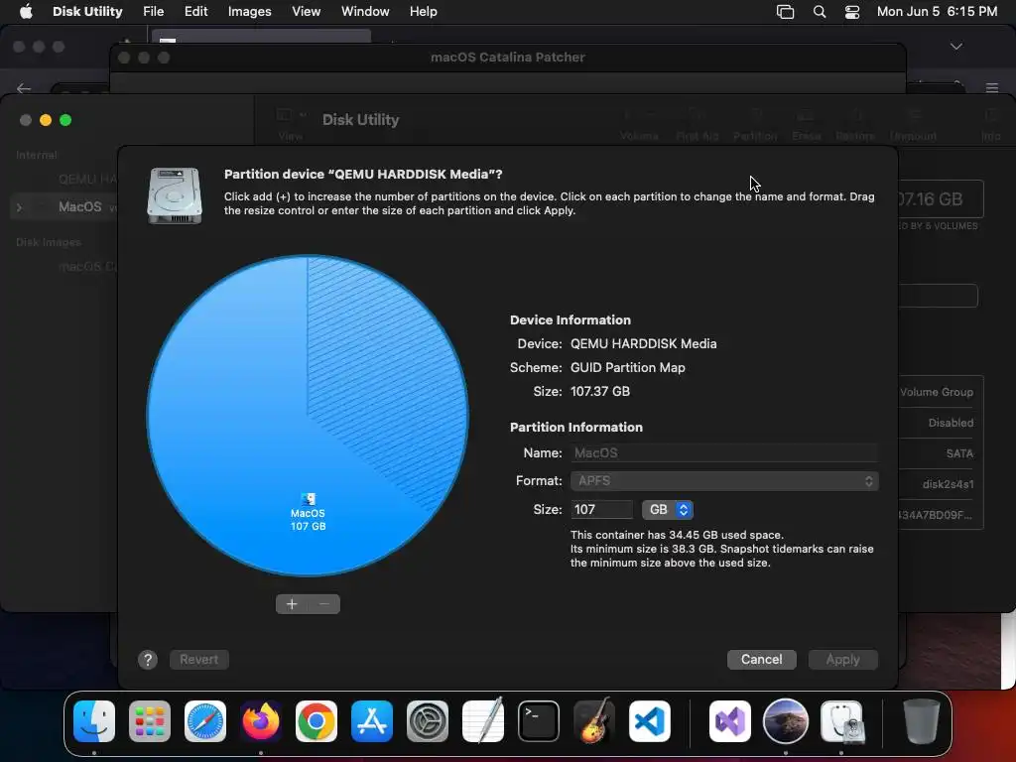Image resolution: width=1016 pixels, height=762 pixels.
Task: Click the add partition plus button
Action: [x=292, y=604]
